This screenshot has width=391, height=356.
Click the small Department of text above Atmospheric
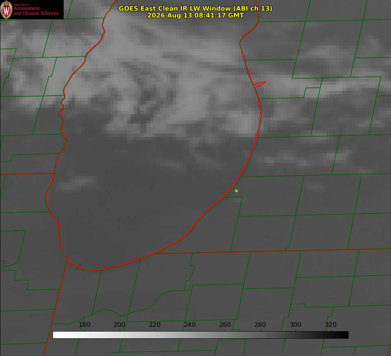pos(21,5)
